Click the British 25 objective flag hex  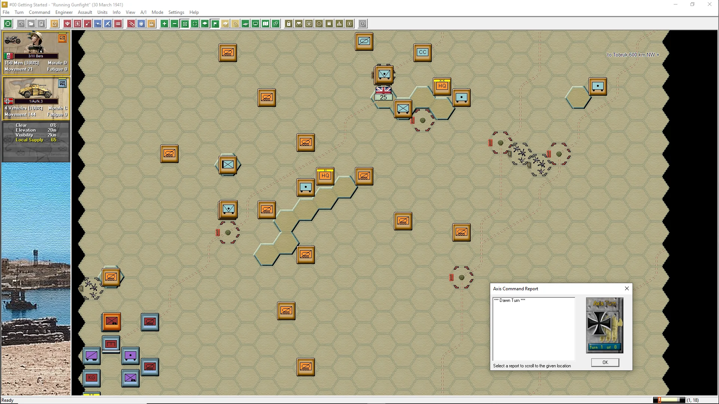pos(383,94)
